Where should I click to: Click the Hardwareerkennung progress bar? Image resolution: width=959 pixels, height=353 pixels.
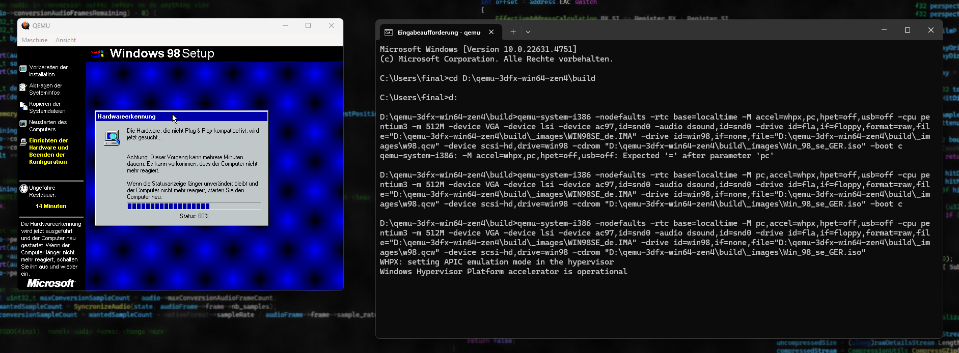coord(194,206)
